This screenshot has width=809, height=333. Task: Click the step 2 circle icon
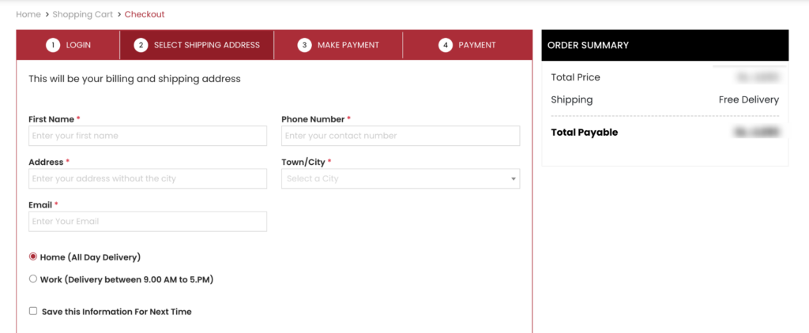[141, 45]
